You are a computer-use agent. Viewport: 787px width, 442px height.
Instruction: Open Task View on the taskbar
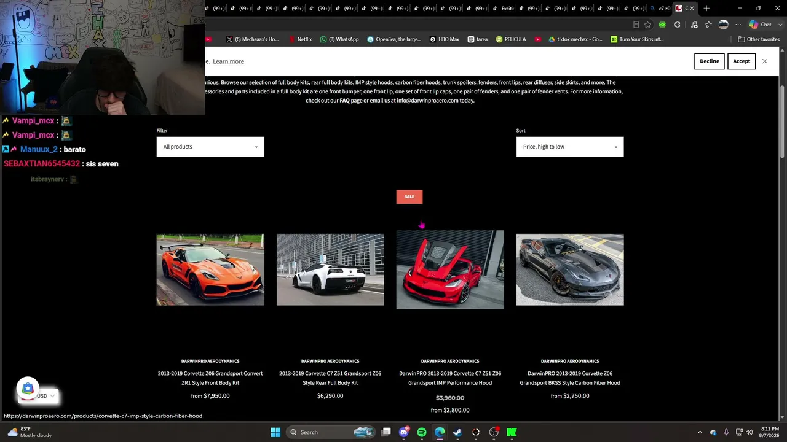[x=386, y=432]
